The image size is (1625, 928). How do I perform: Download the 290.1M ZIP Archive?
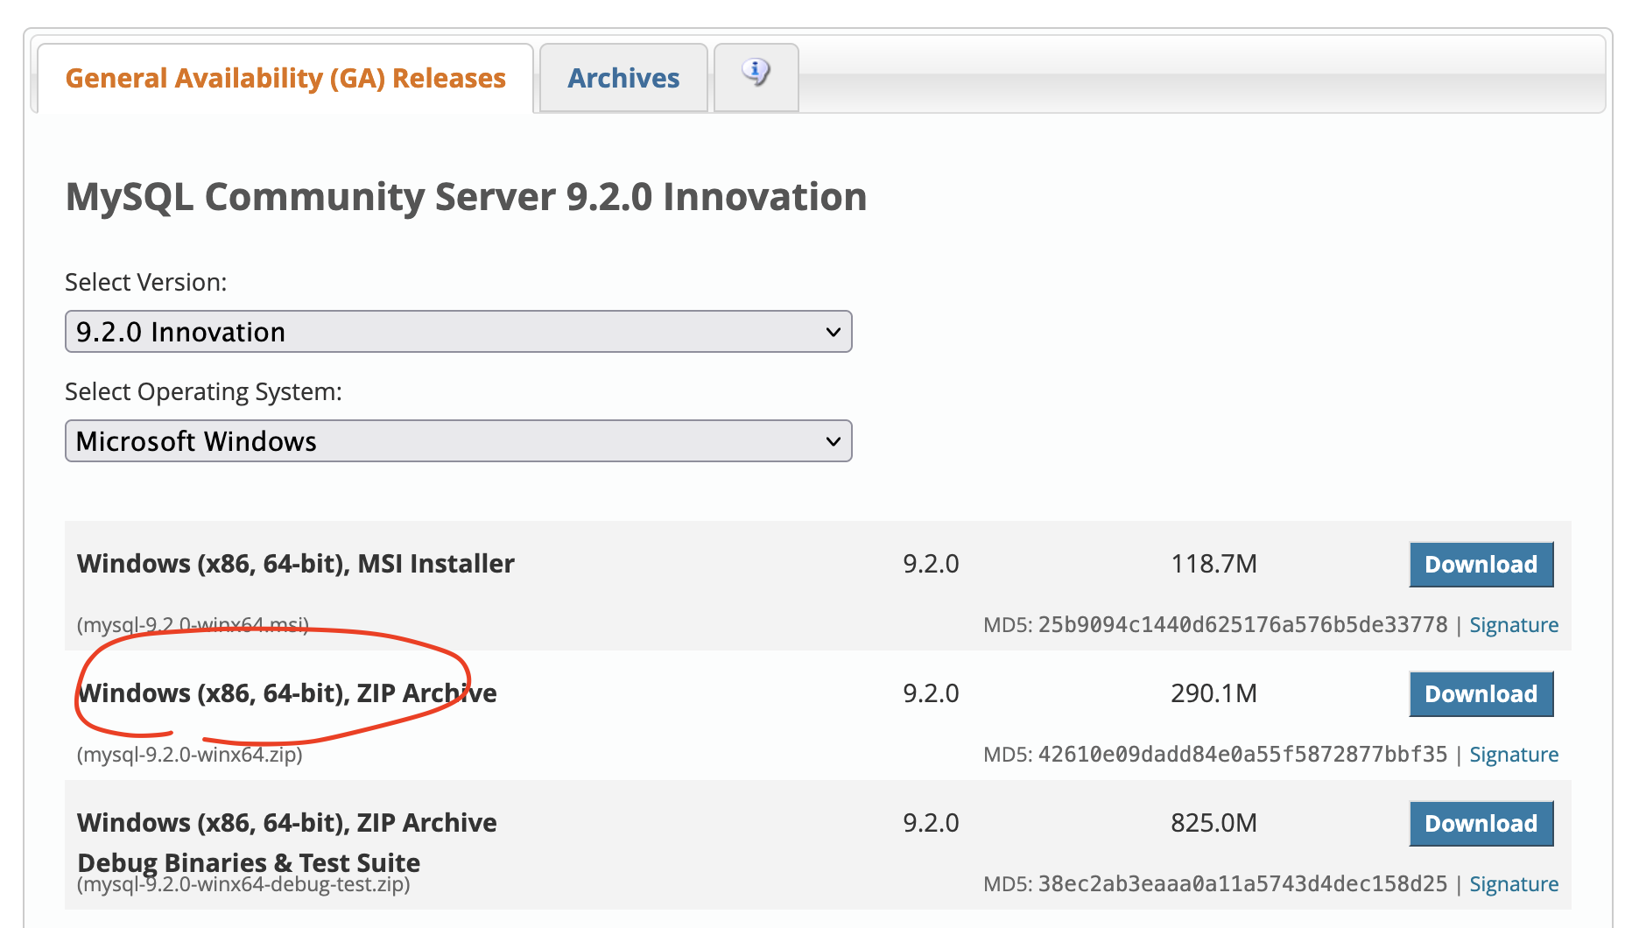click(x=1481, y=694)
